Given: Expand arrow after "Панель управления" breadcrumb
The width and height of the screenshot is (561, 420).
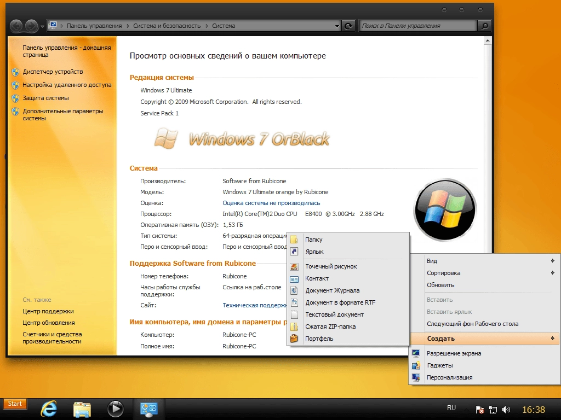Looking at the screenshot, I should point(128,26).
